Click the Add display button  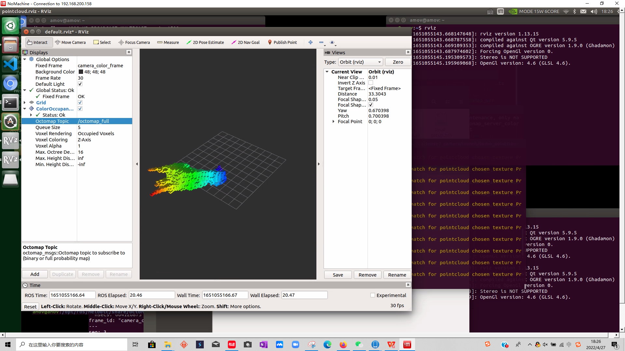[35, 274]
